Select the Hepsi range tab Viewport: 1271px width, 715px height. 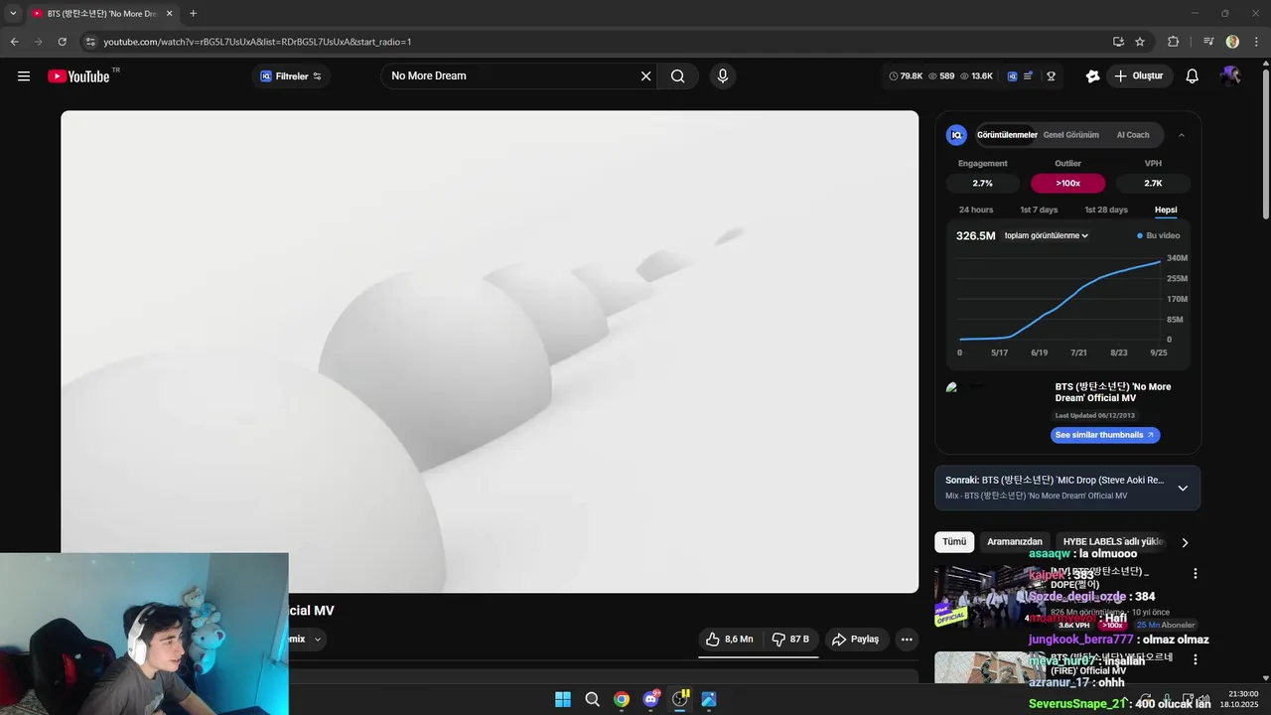[1166, 210]
